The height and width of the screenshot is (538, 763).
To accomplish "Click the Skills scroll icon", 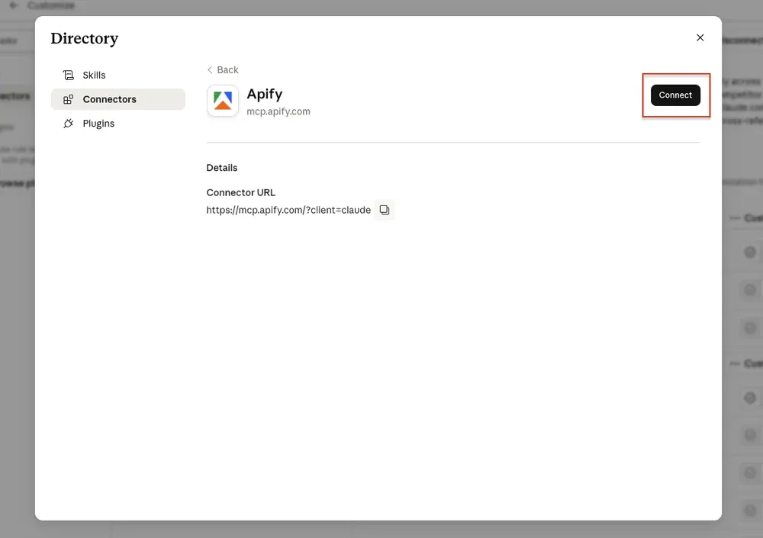I will (x=68, y=75).
